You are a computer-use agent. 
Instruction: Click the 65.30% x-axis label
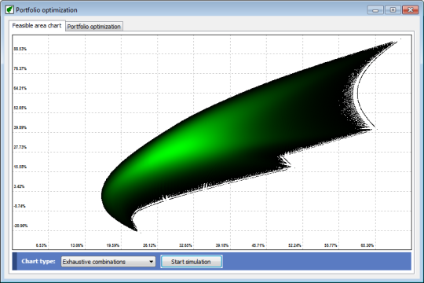[367, 245]
